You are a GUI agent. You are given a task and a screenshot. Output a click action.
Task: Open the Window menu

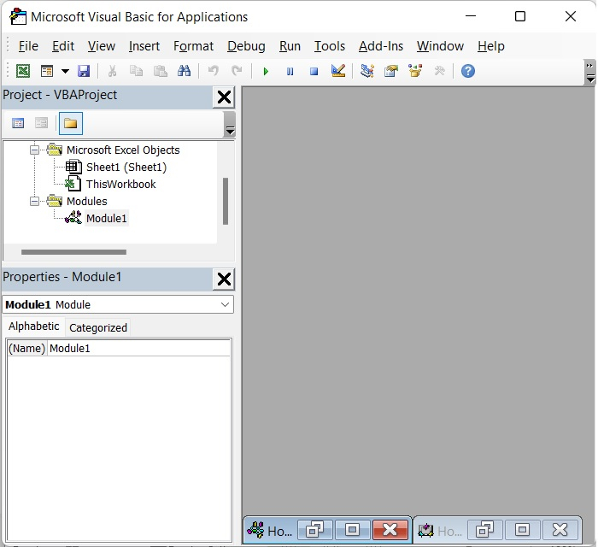coord(440,46)
